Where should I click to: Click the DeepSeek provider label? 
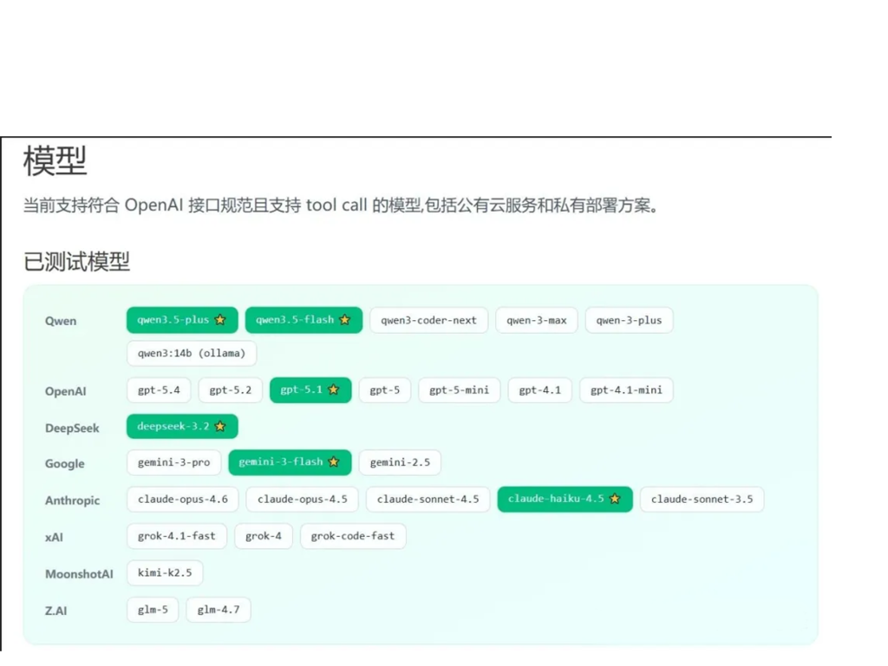[72, 428]
